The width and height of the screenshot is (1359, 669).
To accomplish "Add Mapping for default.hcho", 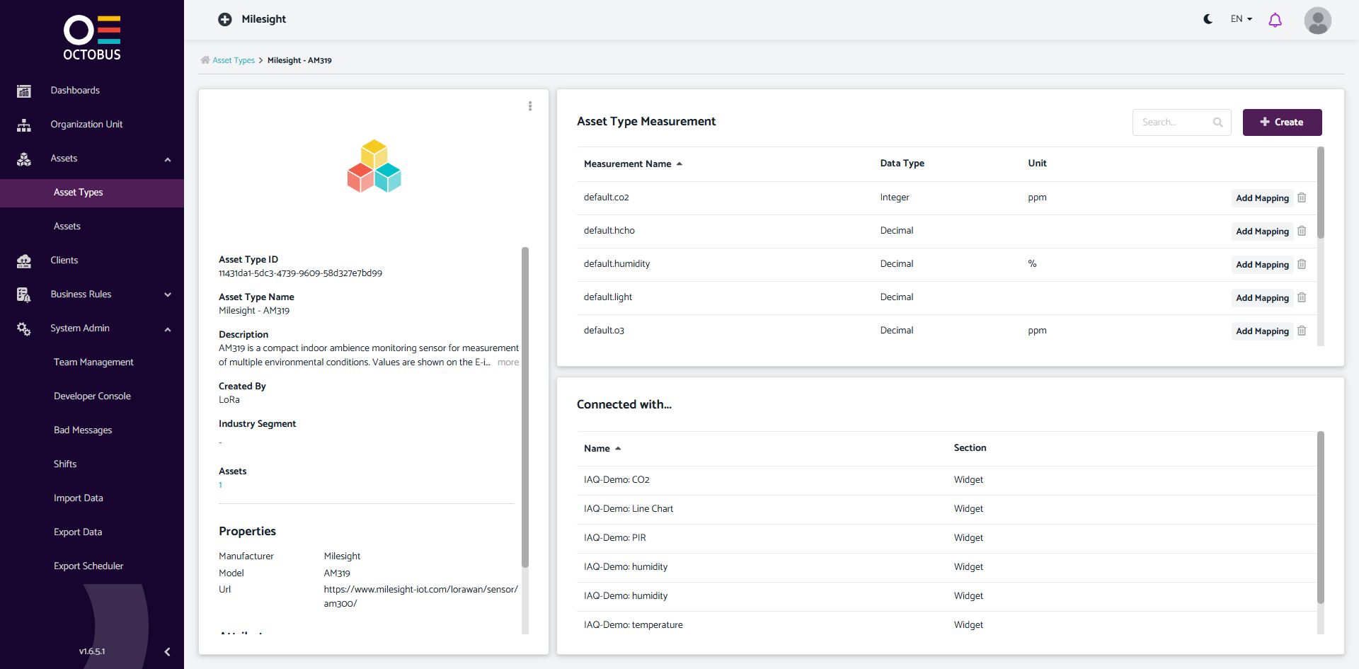I will click(1262, 231).
